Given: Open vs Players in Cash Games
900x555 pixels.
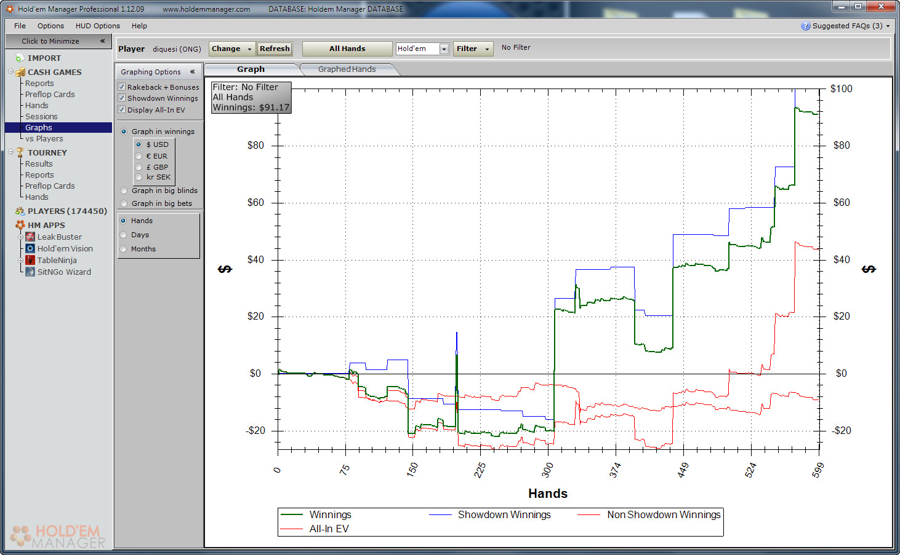Looking at the screenshot, I should click(44, 138).
